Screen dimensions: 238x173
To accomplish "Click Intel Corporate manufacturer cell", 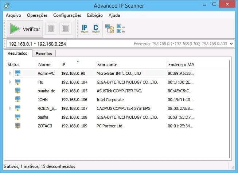I will click(110, 100).
